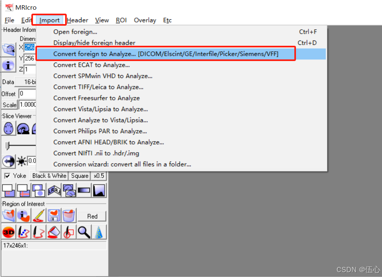Click the red 3D render icon
The height and width of the screenshot is (277, 382).
click(x=8, y=232)
